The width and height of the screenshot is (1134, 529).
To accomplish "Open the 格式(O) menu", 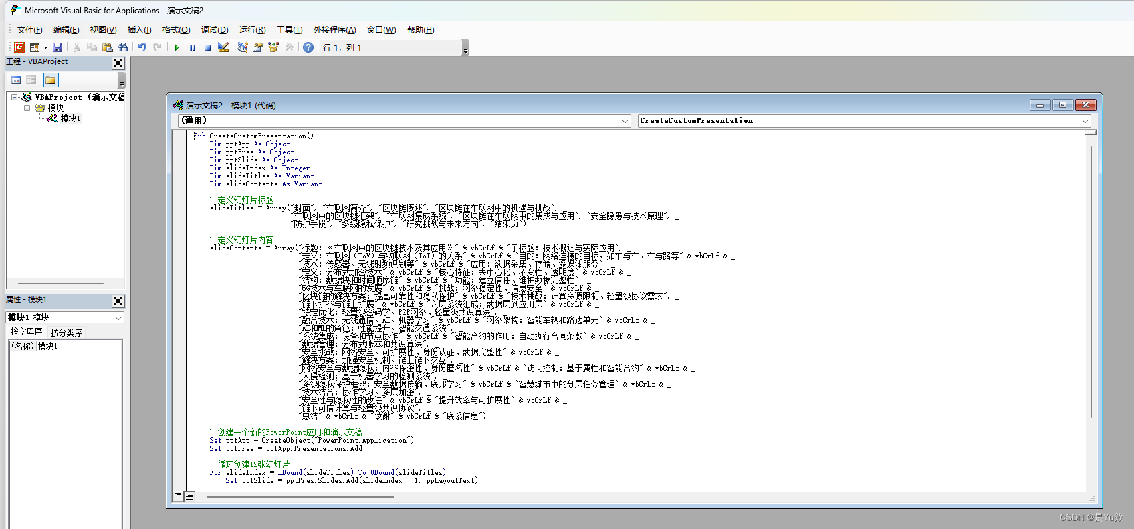I will (176, 30).
